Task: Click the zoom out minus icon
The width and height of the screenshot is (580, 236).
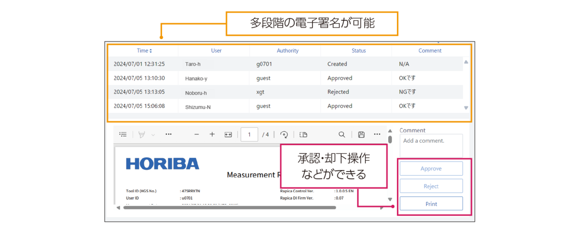Action: pos(196,135)
